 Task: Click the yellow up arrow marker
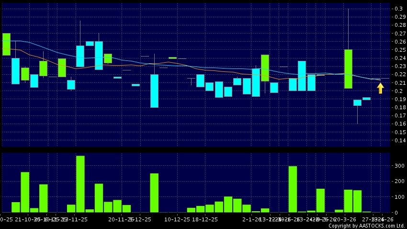point(380,88)
